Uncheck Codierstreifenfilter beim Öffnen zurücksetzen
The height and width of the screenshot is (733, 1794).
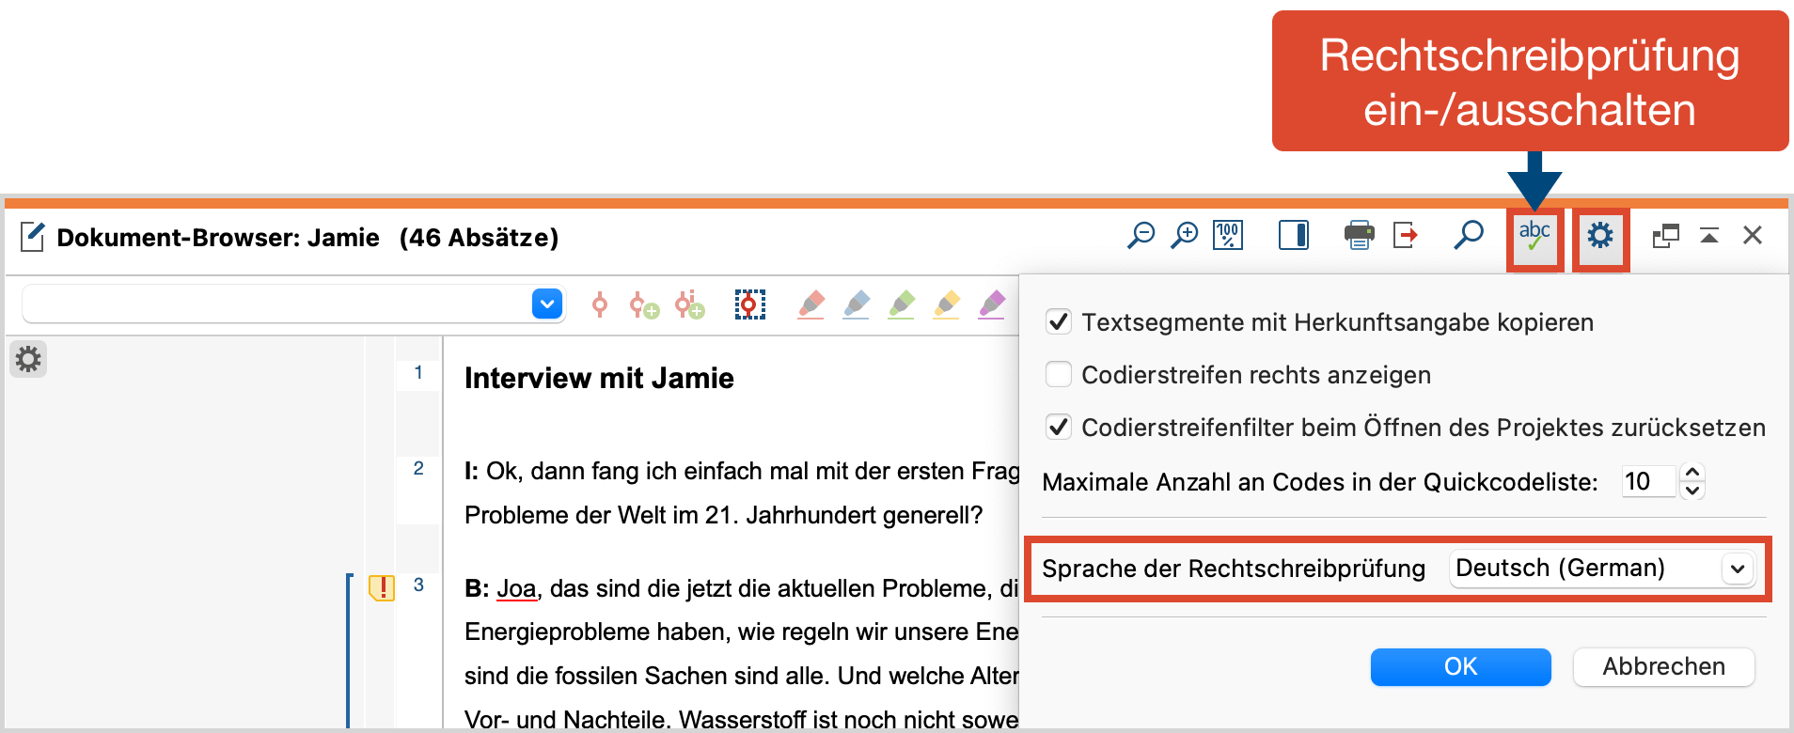click(x=1059, y=428)
